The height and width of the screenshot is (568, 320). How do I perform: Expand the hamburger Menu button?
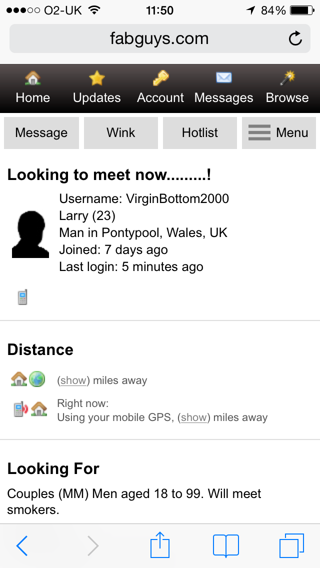point(278,133)
